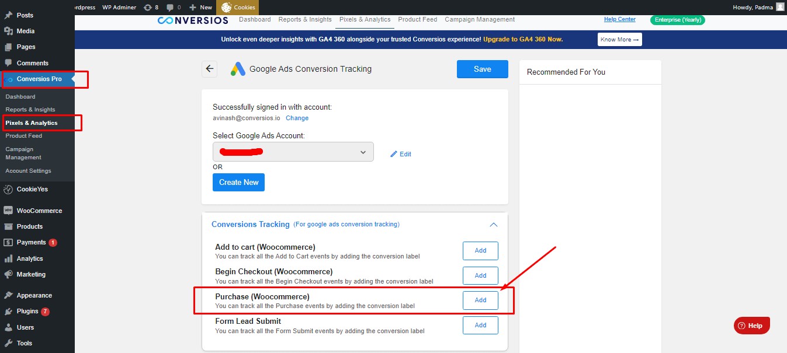Click the Pages sidebar icon
The width and height of the screenshot is (787, 353).
pos(8,47)
